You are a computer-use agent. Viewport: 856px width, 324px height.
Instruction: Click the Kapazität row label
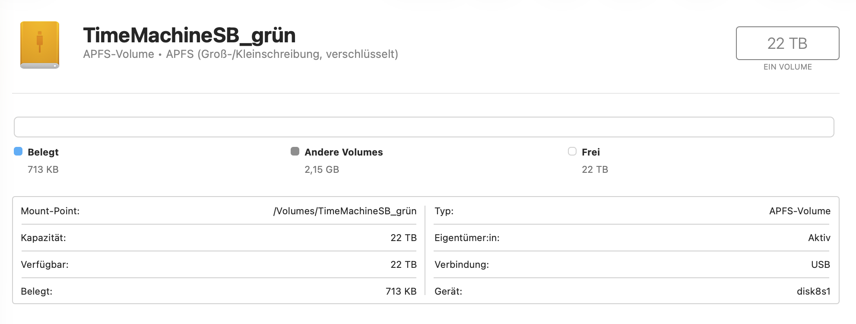coord(43,238)
